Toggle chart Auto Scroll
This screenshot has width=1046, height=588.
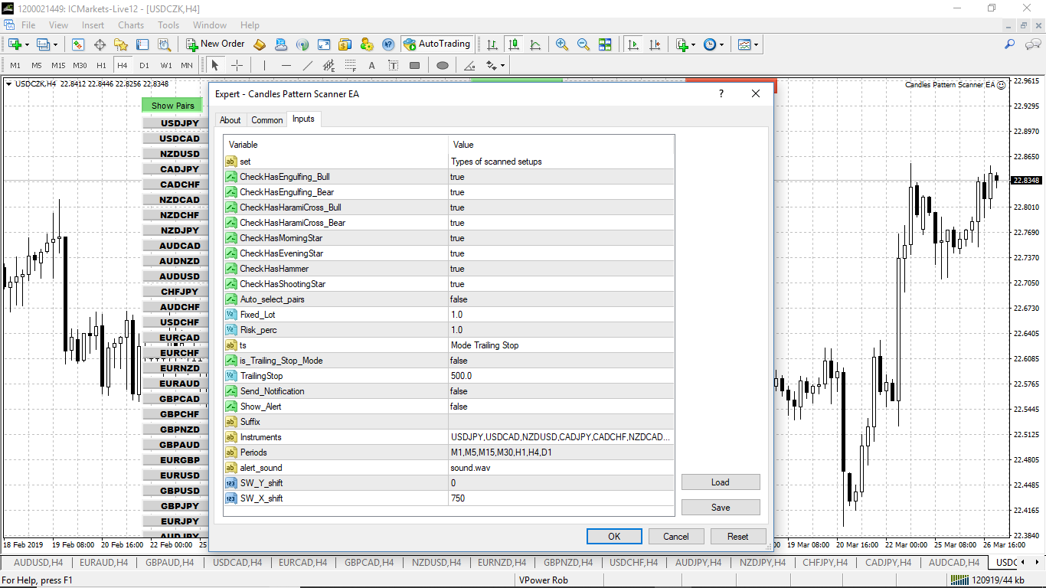pyautogui.click(x=633, y=44)
